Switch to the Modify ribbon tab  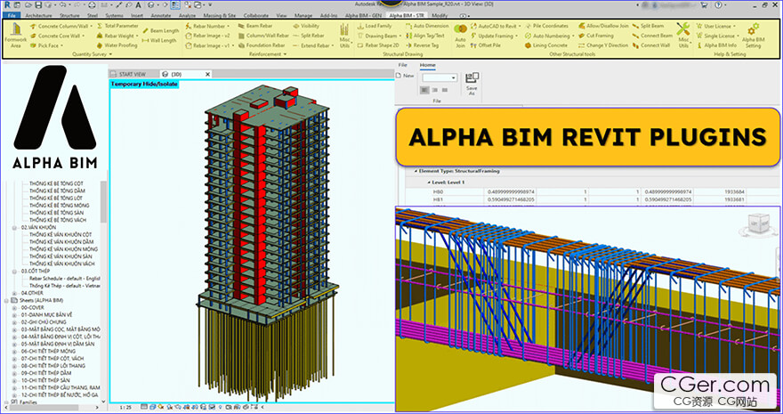coord(440,15)
